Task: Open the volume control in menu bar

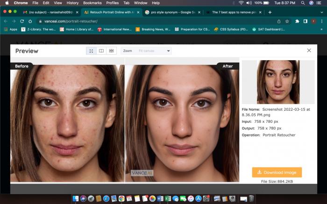Action: click(x=249, y=3)
